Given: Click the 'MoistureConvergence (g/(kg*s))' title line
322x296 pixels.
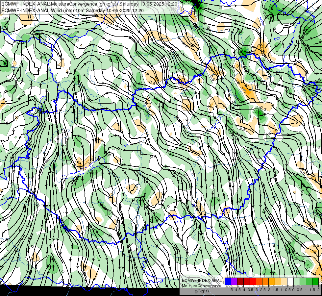Looking at the screenshot, I should click(89, 4).
